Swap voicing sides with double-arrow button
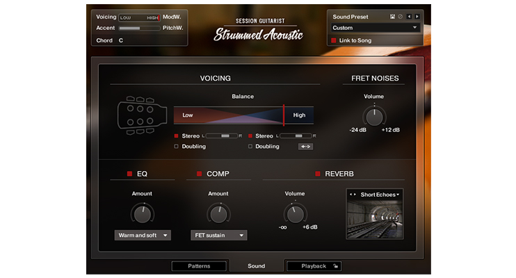 [x=306, y=147]
